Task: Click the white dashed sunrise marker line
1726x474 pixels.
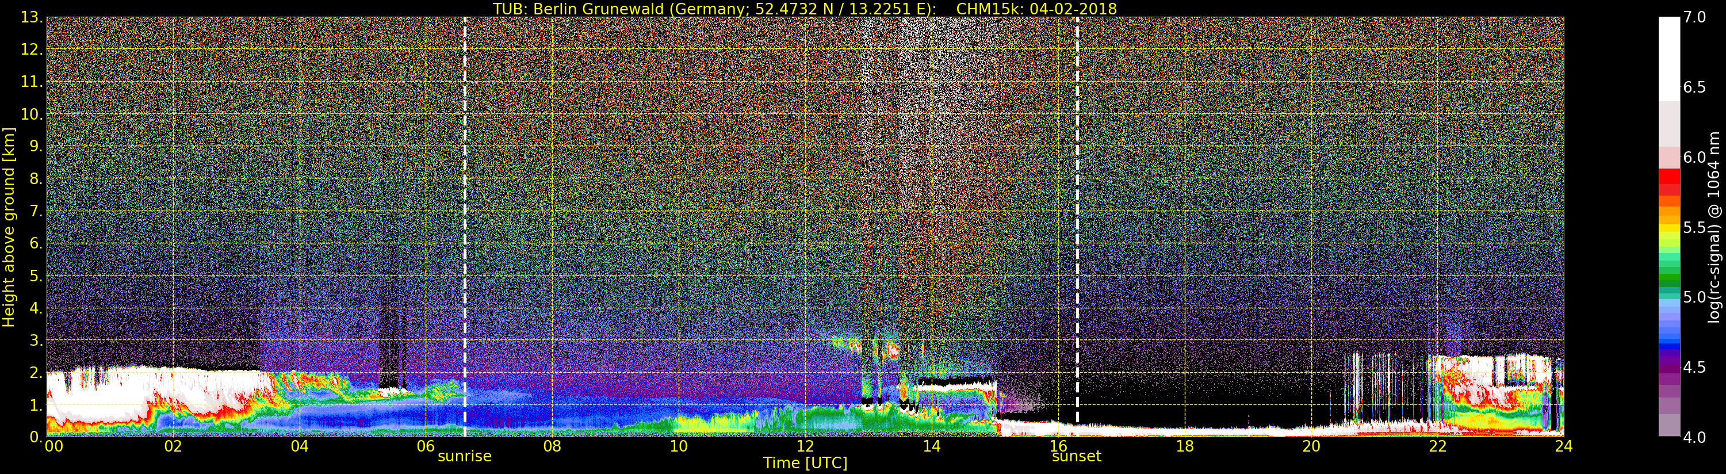Action: (464, 227)
